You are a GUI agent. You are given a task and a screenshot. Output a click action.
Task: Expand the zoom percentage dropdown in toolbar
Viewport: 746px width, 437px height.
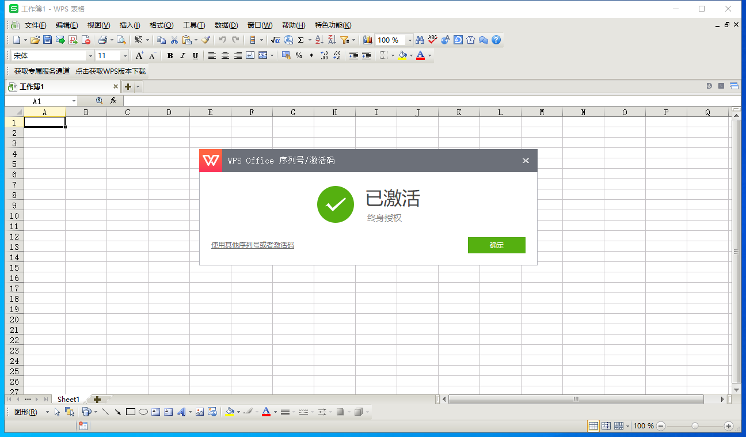pyautogui.click(x=410, y=40)
